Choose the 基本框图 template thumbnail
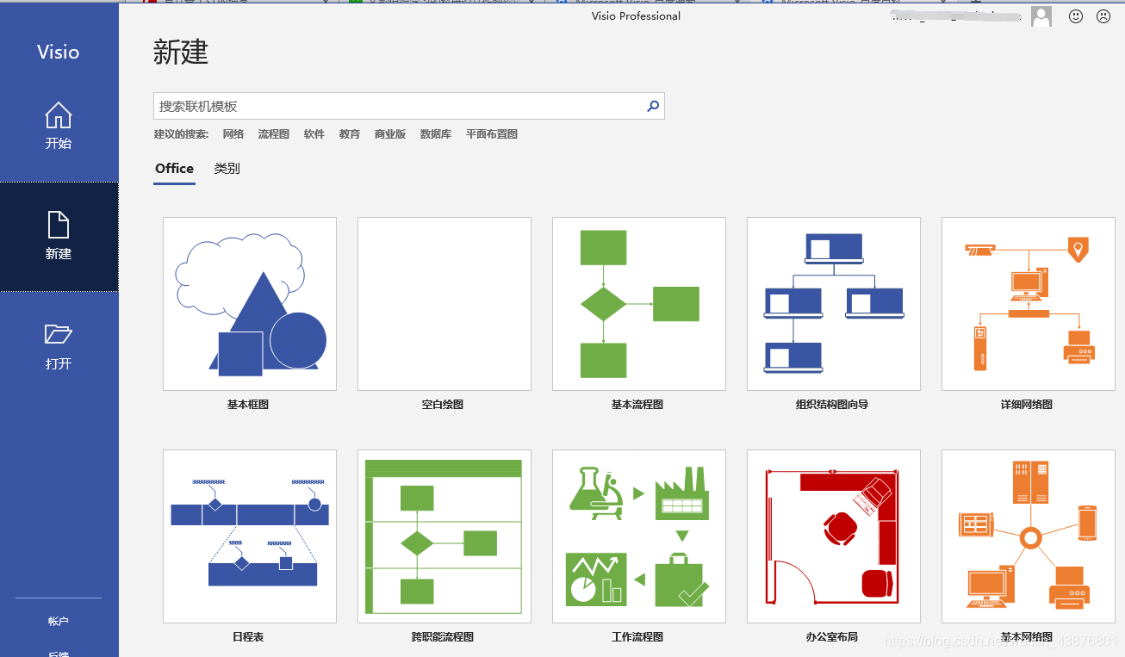The image size is (1125, 657). click(250, 304)
